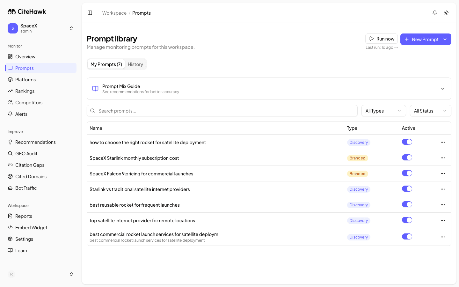Open New Prompt dropdown arrow
Viewport: 459px width, 287px height.
tap(445, 39)
